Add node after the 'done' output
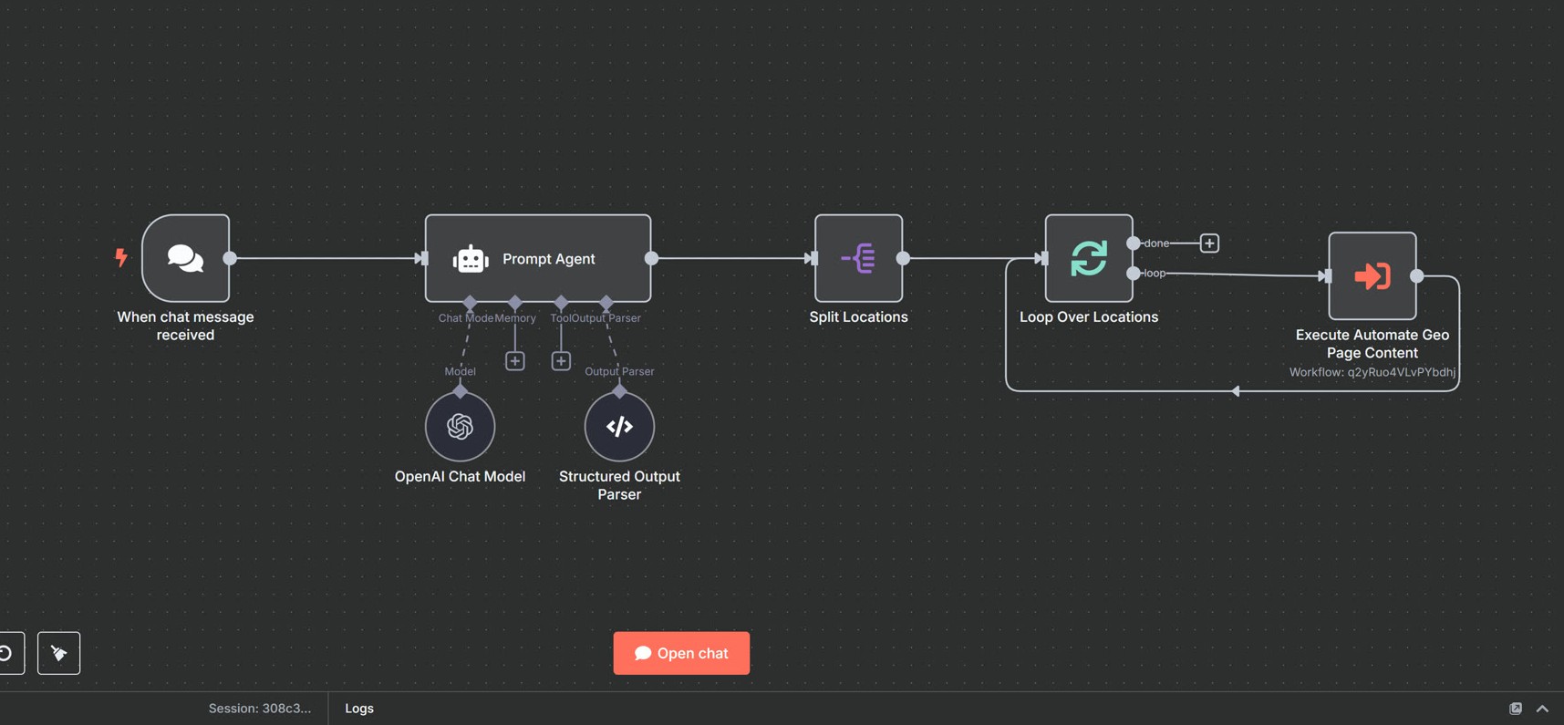1564x725 pixels. coord(1209,243)
